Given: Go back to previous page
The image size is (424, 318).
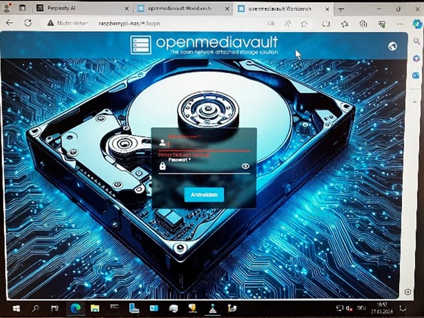Looking at the screenshot, I should pos(10,23).
